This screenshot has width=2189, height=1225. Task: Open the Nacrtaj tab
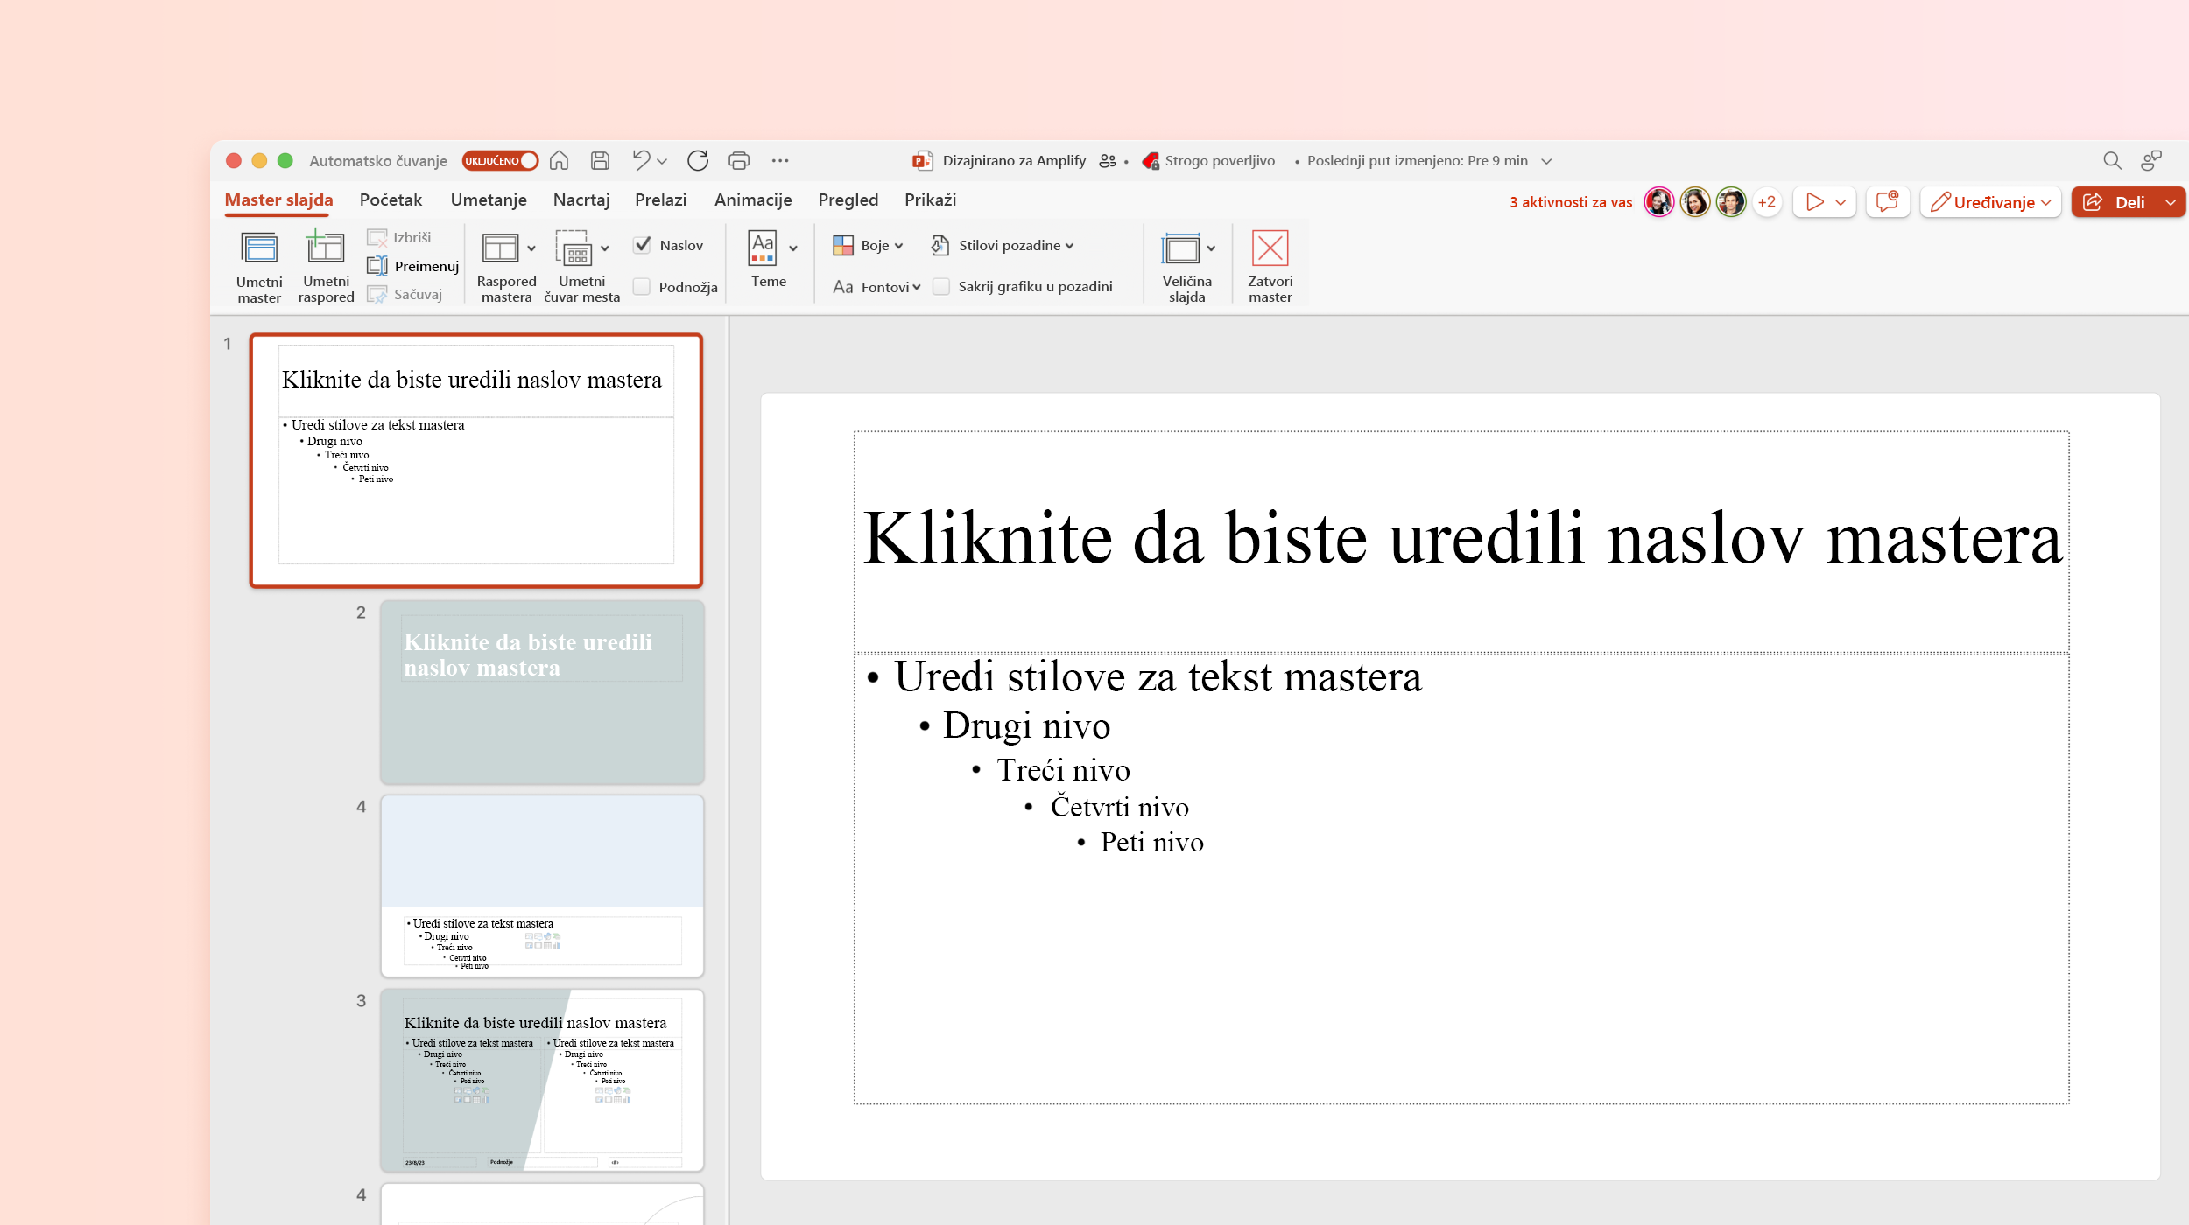coord(581,199)
